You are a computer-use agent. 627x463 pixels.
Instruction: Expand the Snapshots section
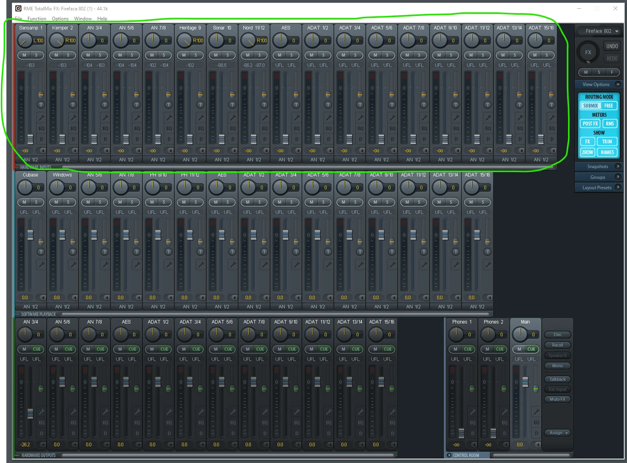pyautogui.click(x=618, y=167)
